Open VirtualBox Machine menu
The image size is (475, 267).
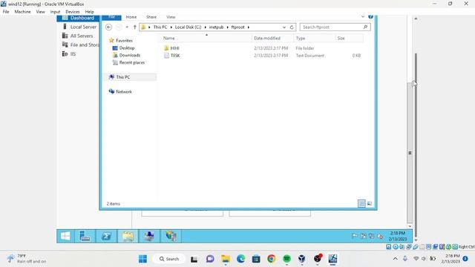click(23, 12)
